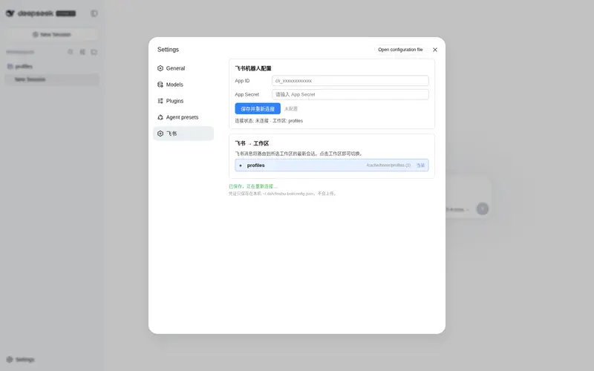Toggle the sidebar collapse icon near deepseek logo
The width and height of the screenshot is (594, 371).
94,13
